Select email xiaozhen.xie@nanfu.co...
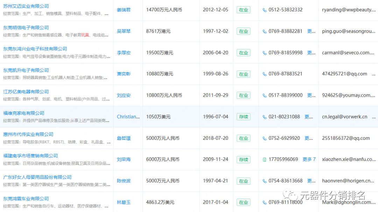Viewport: 378px width, 212px height. 349,159
